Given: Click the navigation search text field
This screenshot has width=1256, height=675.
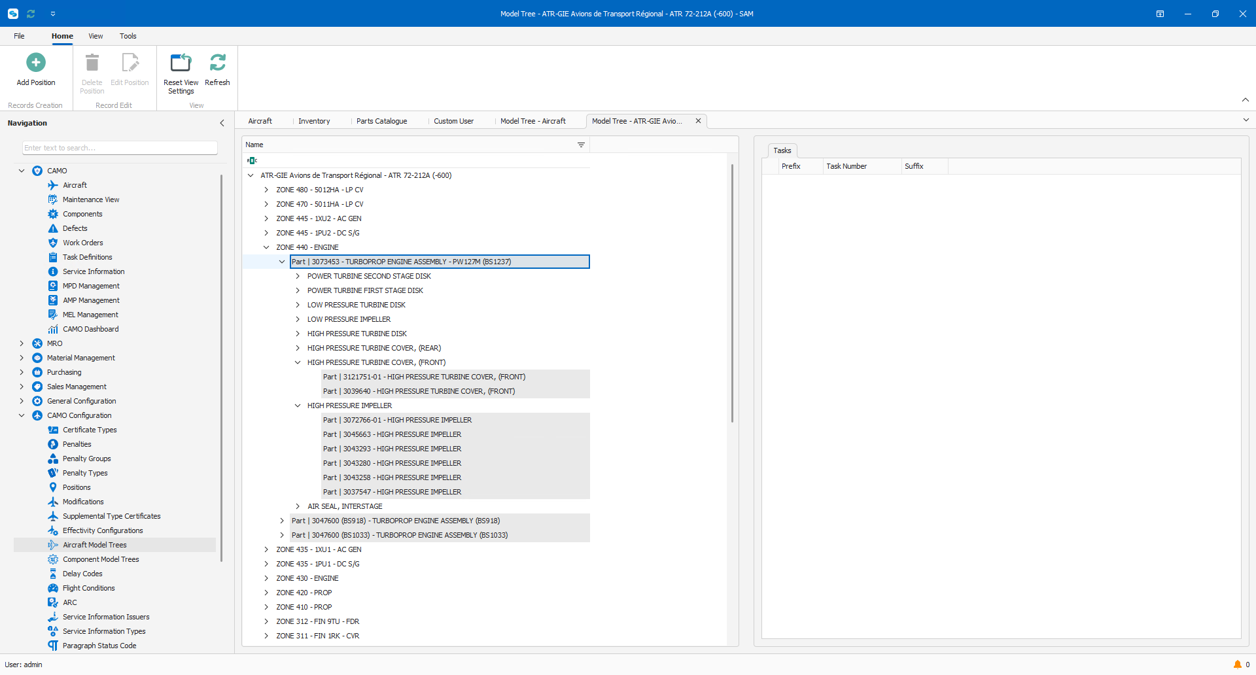Looking at the screenshot, I should pos(120,148).
